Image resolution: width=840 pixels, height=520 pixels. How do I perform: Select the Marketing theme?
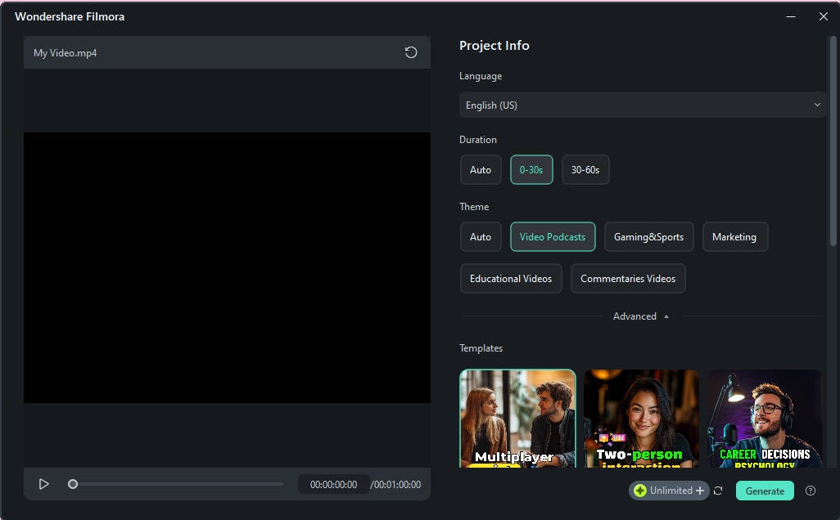pos(734,237)
